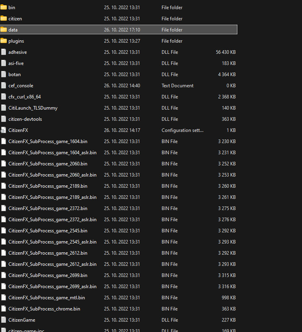Select the CitizenGame DLL file icon

coord(4,320)
